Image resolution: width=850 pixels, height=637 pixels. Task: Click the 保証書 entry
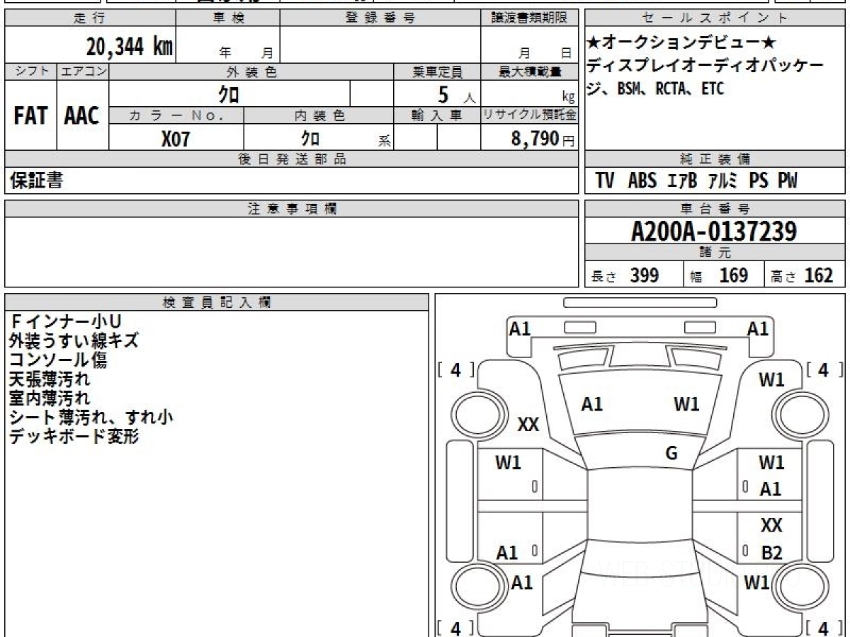click(36, 181)
